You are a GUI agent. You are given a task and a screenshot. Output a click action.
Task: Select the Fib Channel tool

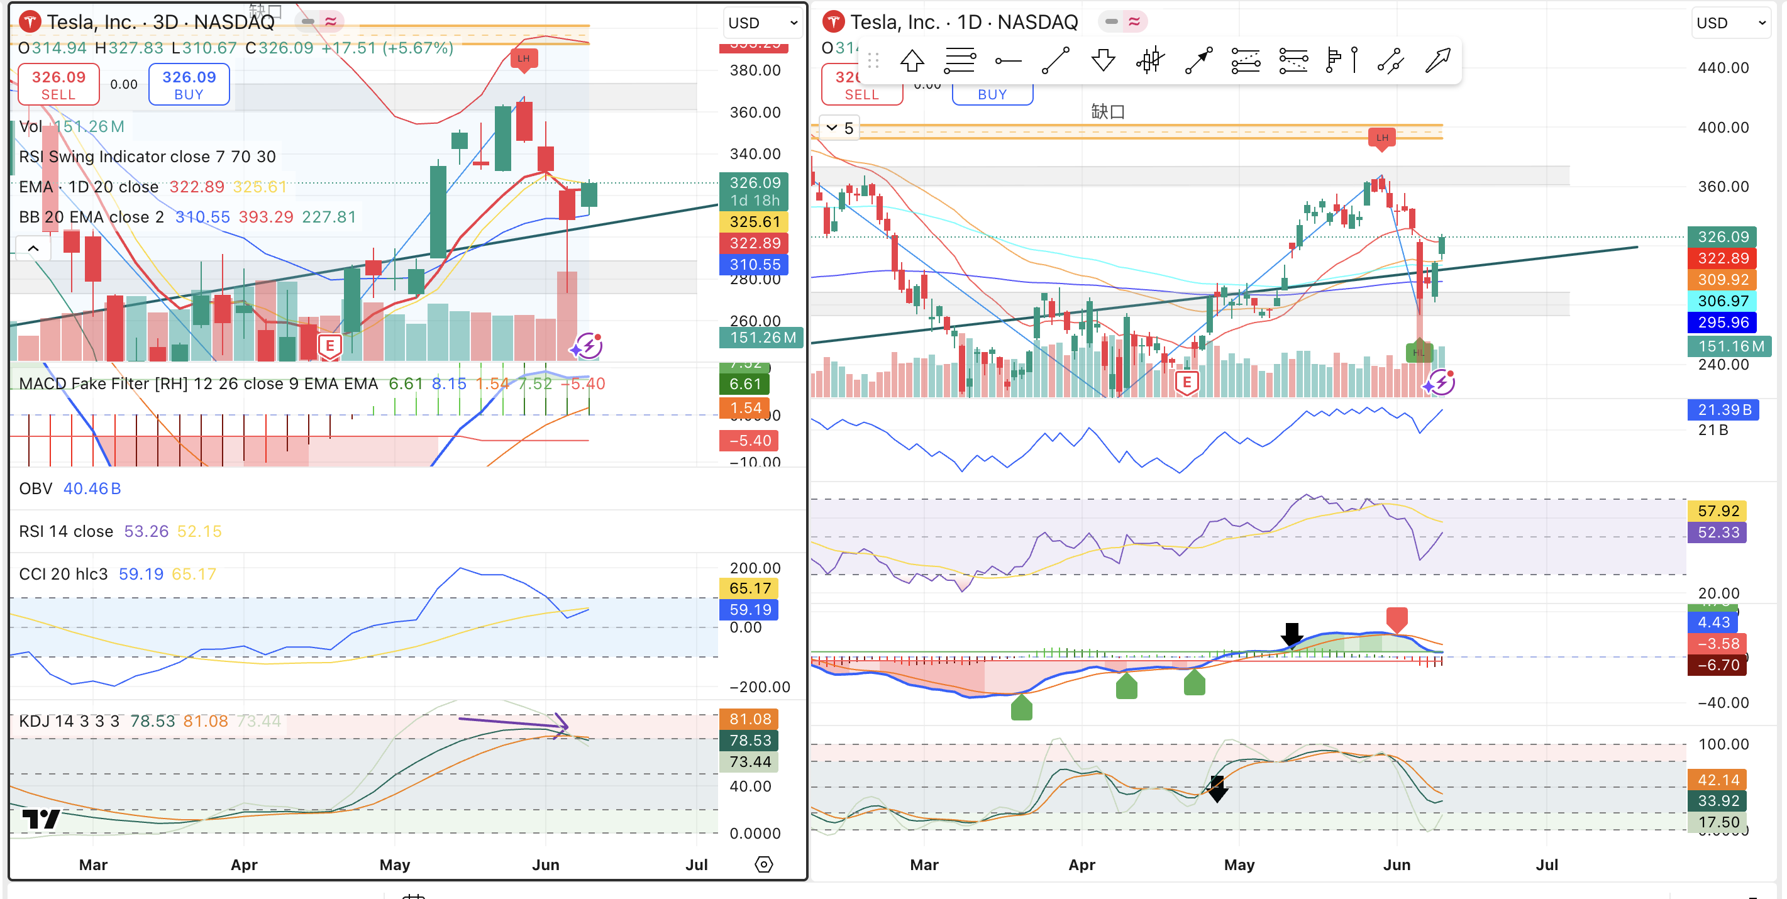1294,61
